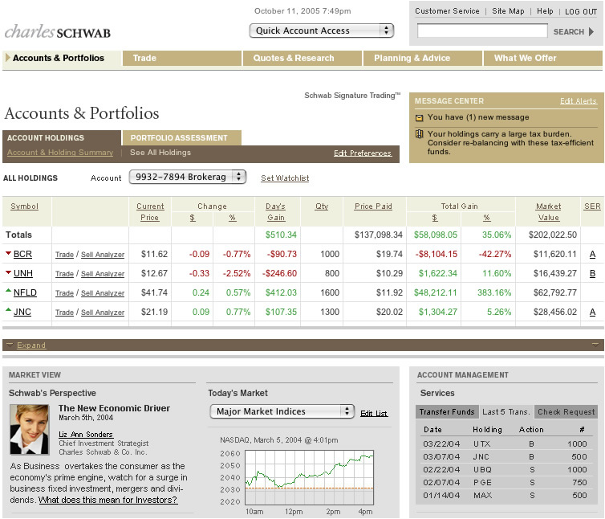605x519 pixels.
Task: Select the Check Request tab
Action: [566, 412]
